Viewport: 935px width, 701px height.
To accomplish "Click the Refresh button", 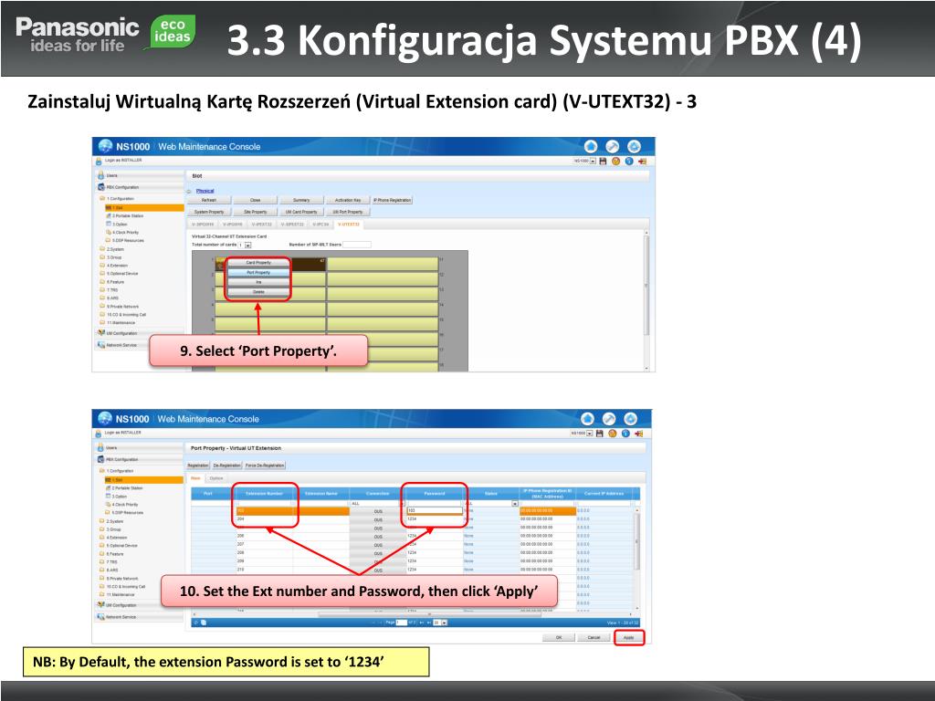I will (209, 200).
